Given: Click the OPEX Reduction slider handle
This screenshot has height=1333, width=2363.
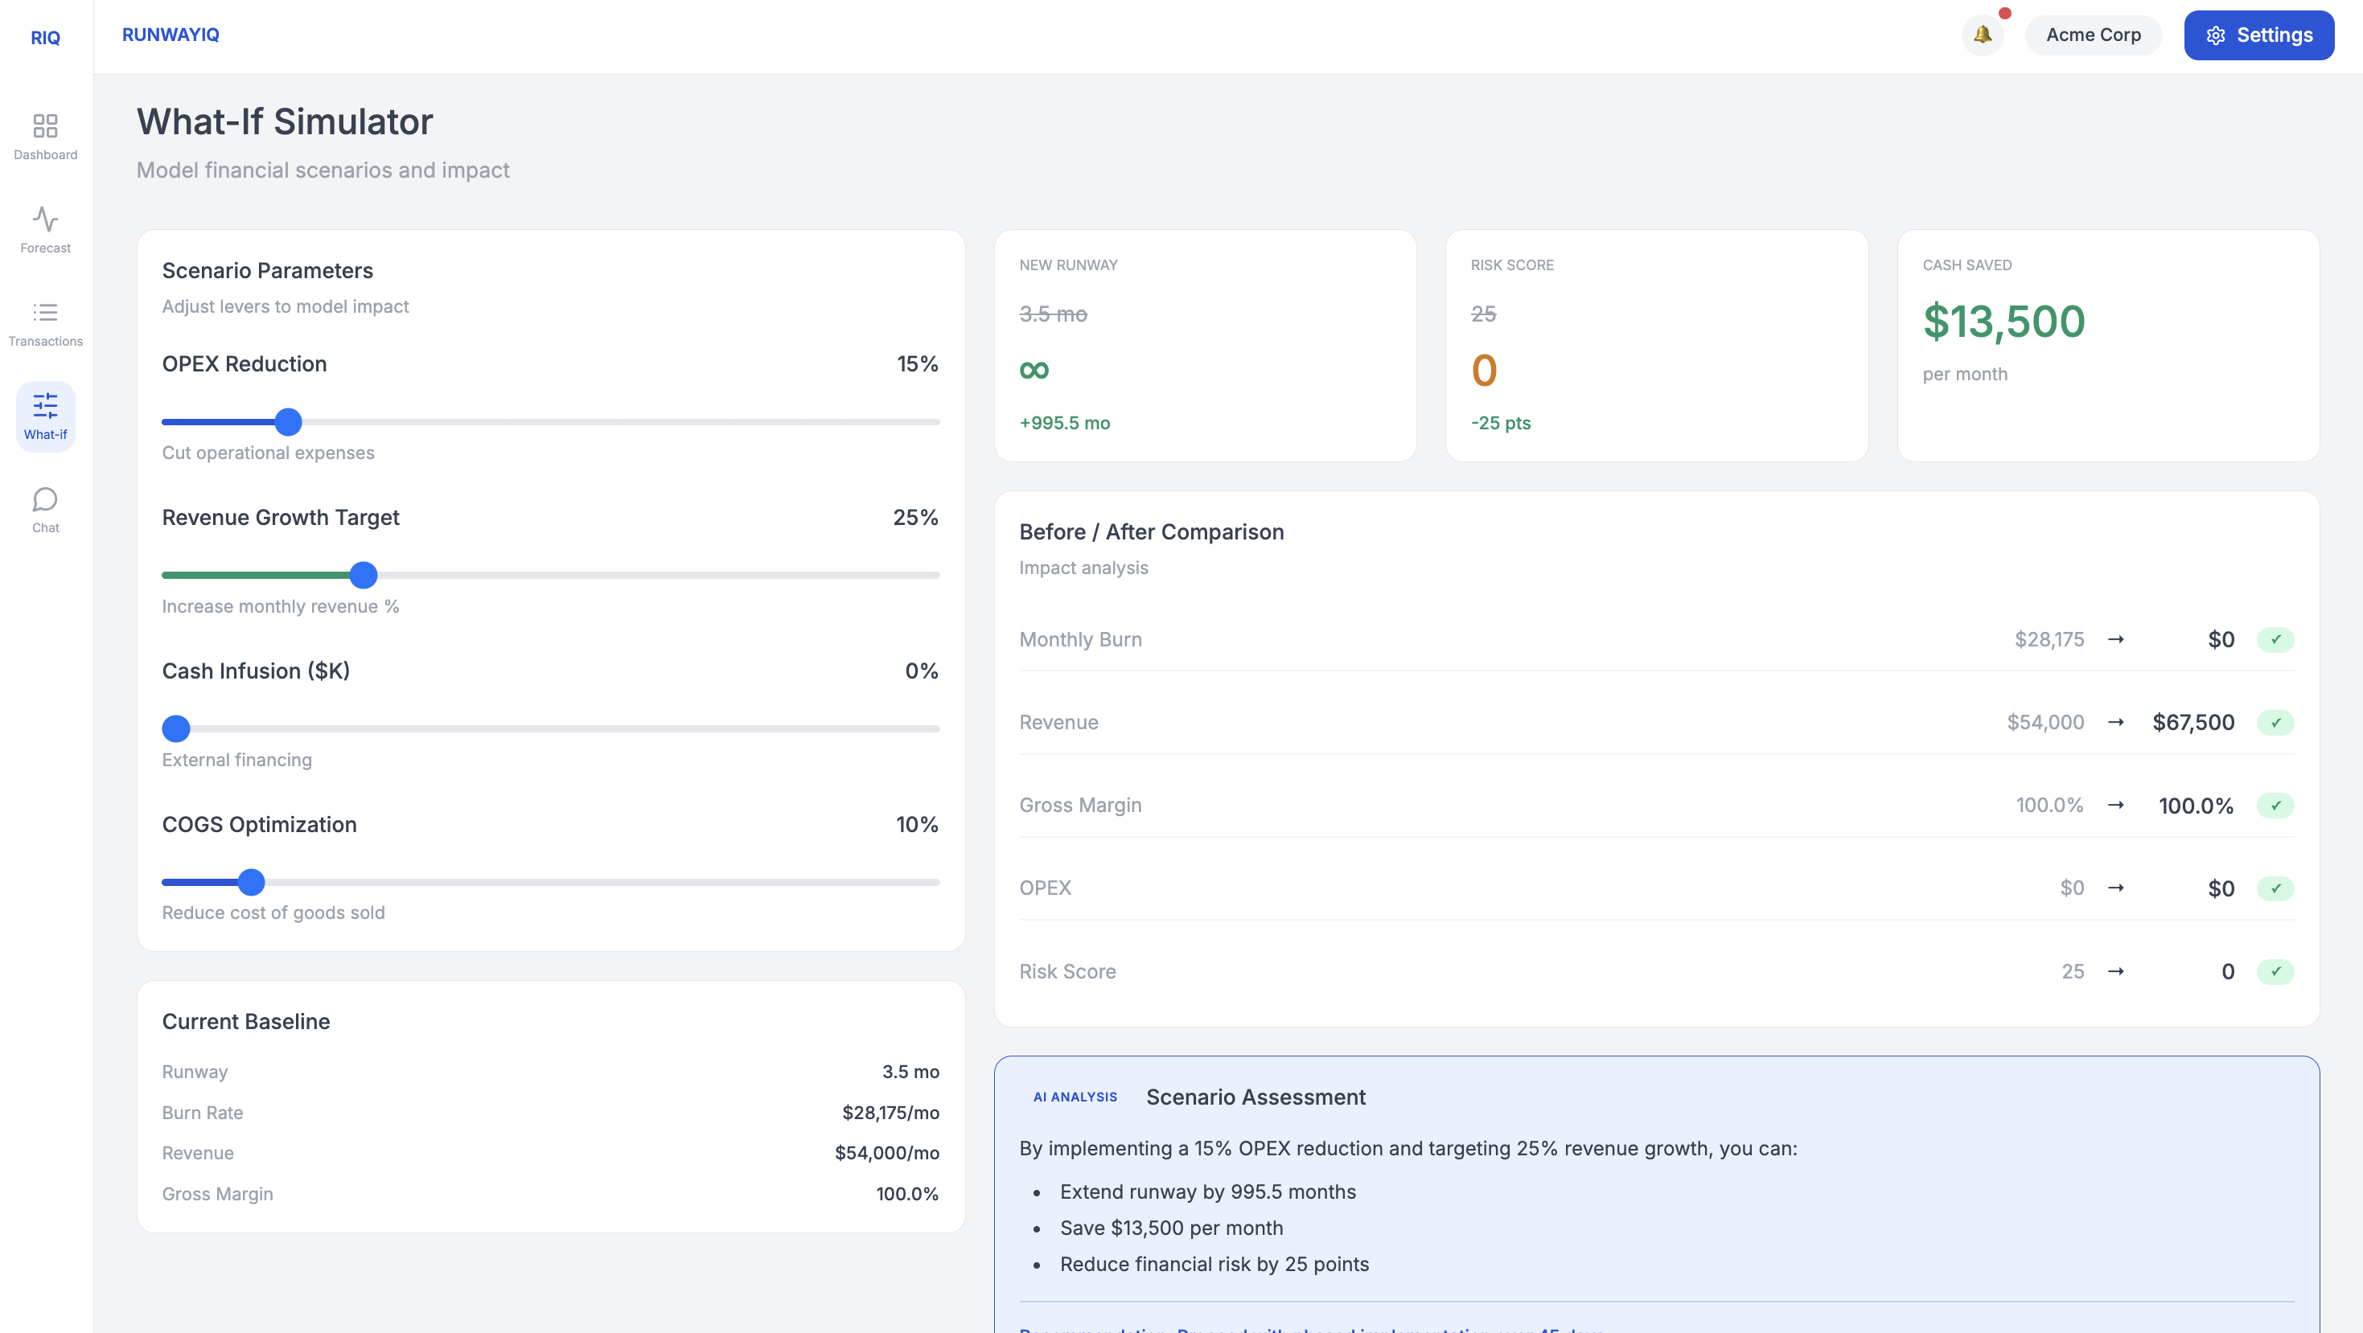Looking at the screenshot, I should (x=288, y=422).
